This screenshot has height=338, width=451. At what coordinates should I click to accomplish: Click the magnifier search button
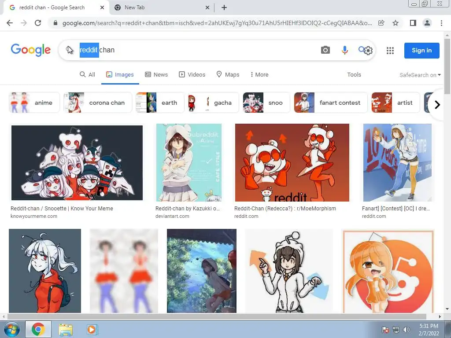coord(361,49)
